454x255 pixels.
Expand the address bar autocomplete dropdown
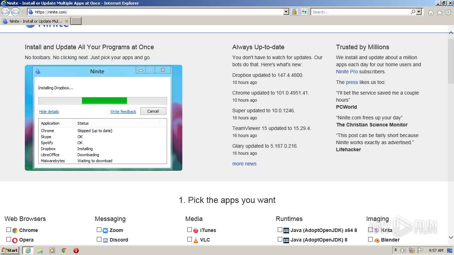point(286,12)
